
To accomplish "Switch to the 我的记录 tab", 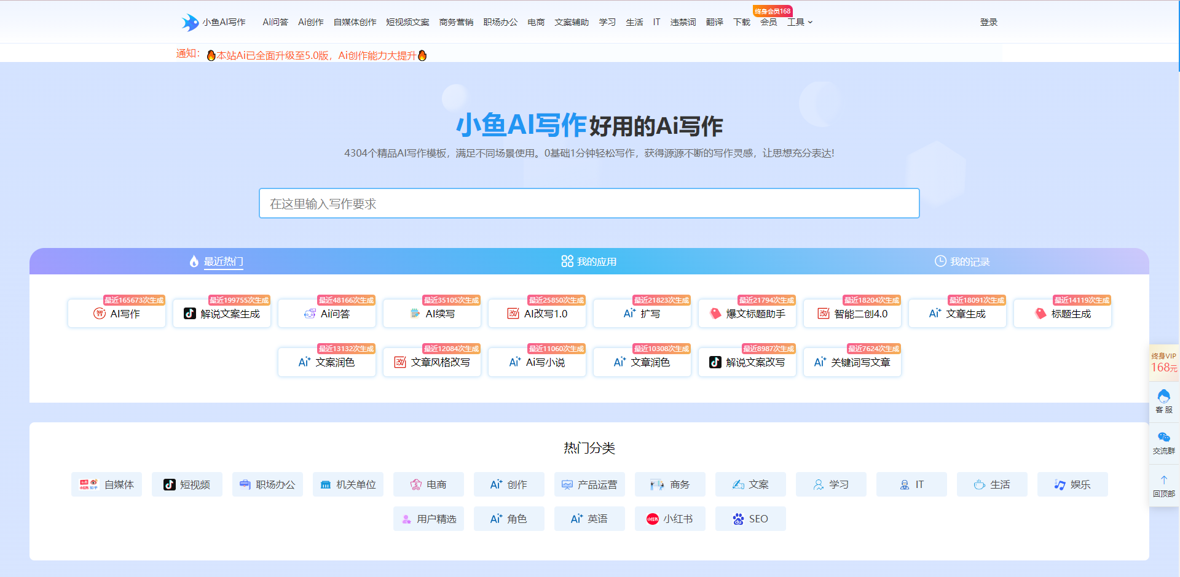I will click(962, 261).
